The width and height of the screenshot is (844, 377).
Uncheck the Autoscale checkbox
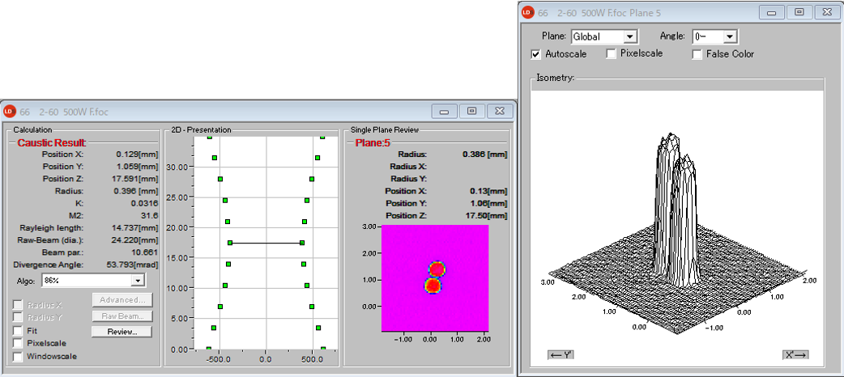pos(536,54)
